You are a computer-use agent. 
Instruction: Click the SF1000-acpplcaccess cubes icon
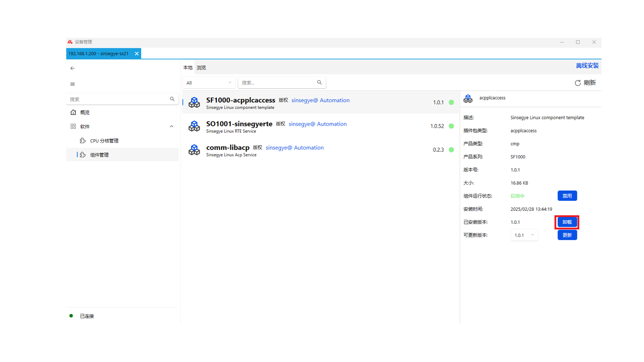tap(194, 102)
